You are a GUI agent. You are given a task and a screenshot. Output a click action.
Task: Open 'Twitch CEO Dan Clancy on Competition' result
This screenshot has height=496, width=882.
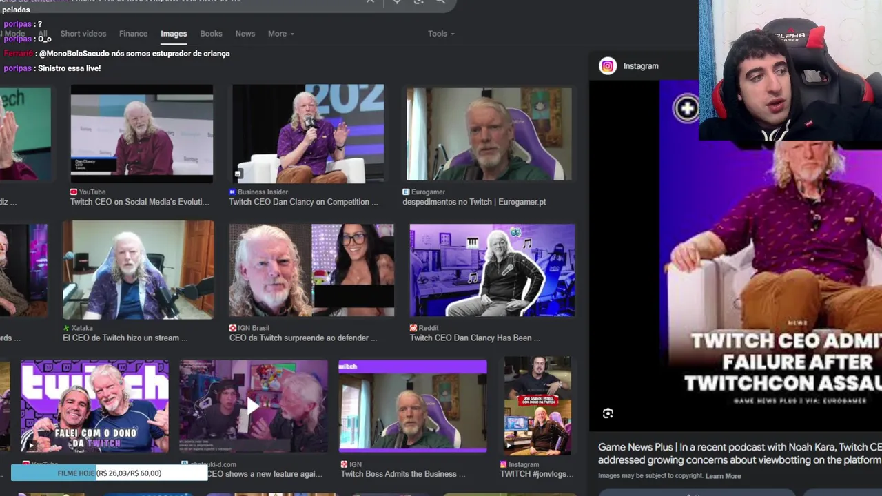[304, 202]
